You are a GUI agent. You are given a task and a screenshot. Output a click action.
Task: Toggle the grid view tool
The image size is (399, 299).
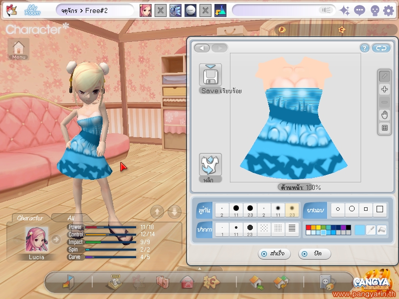385,128
